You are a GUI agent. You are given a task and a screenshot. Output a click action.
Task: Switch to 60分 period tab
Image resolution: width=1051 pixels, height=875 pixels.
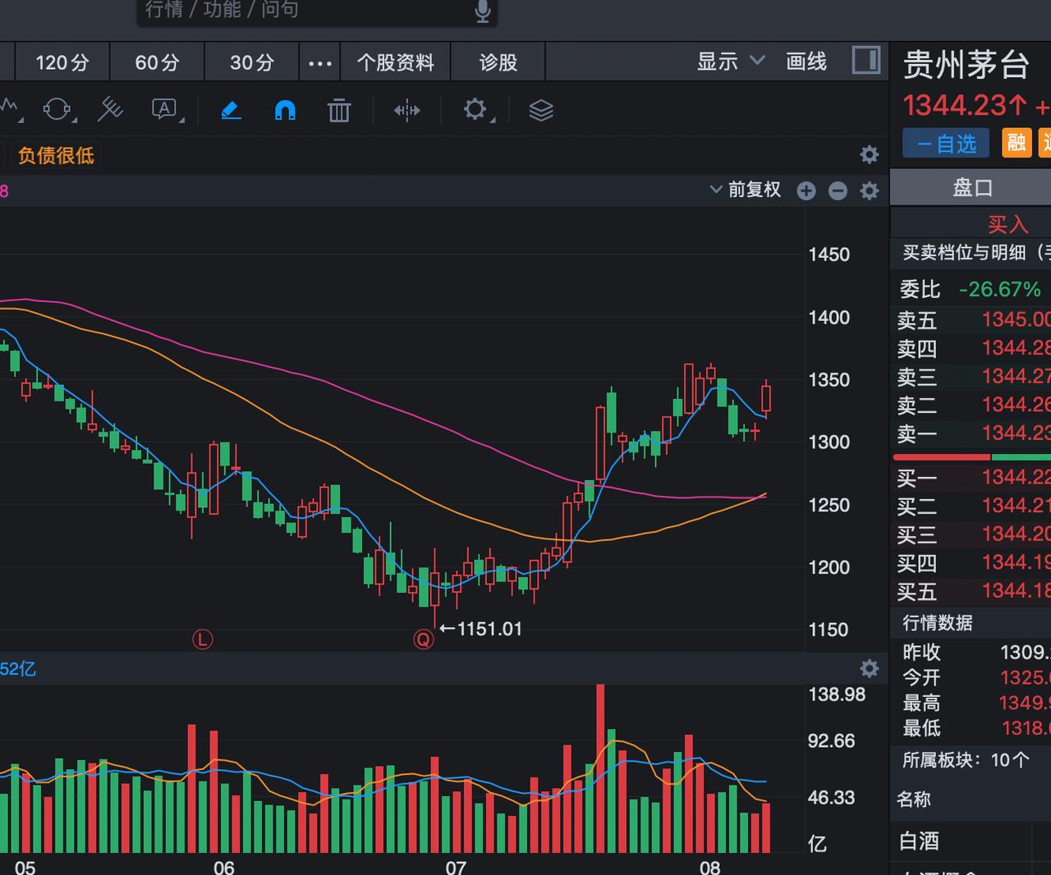click(x=157, y=62)
